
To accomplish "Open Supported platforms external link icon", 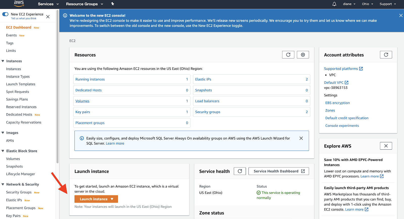I will (361, 69).
